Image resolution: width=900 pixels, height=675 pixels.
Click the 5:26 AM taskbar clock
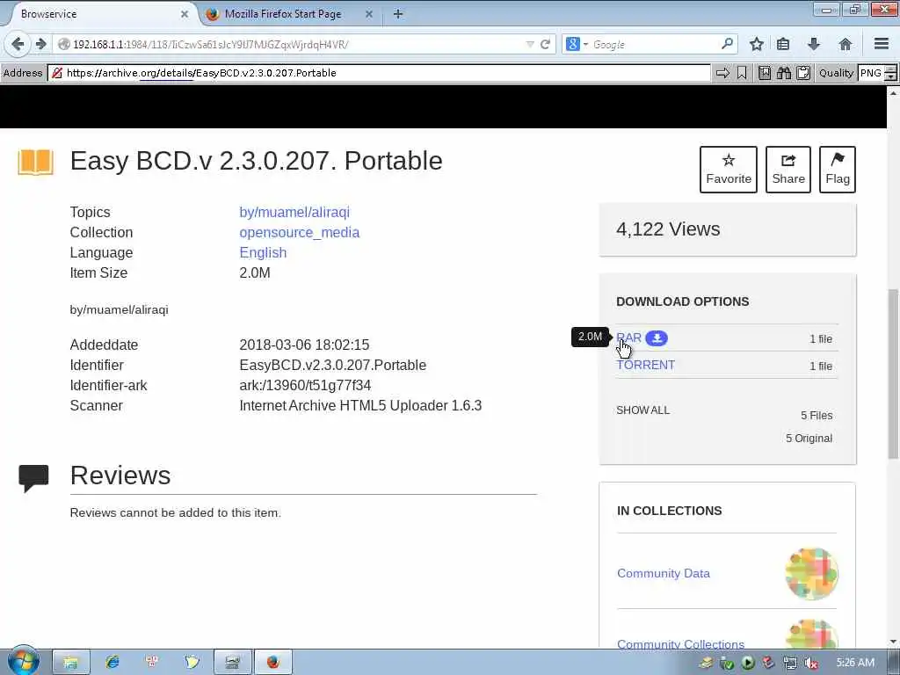coord(855,663)
